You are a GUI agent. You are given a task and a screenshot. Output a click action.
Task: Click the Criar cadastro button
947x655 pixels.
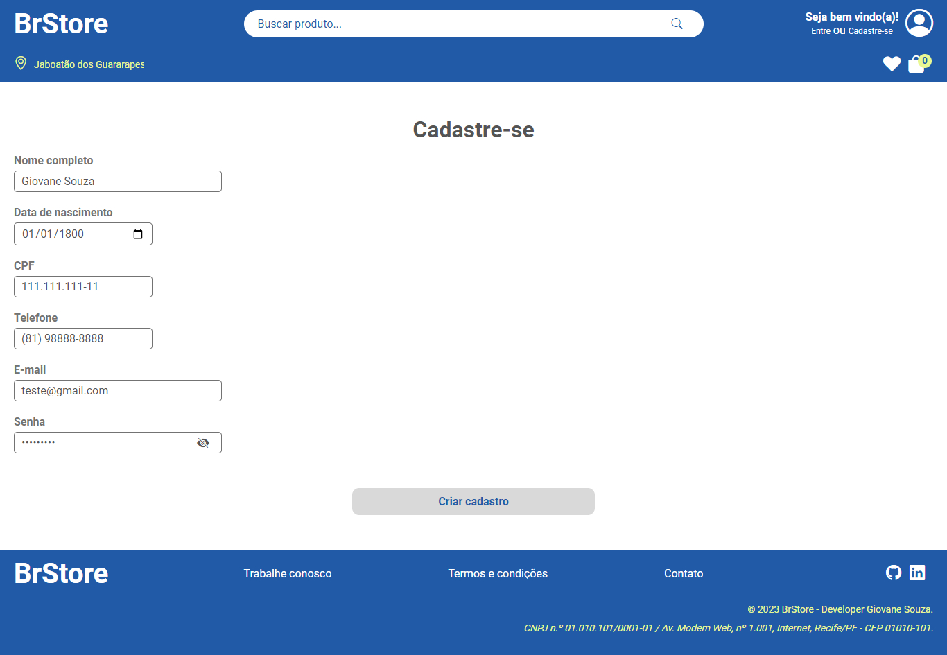point(473,501)
